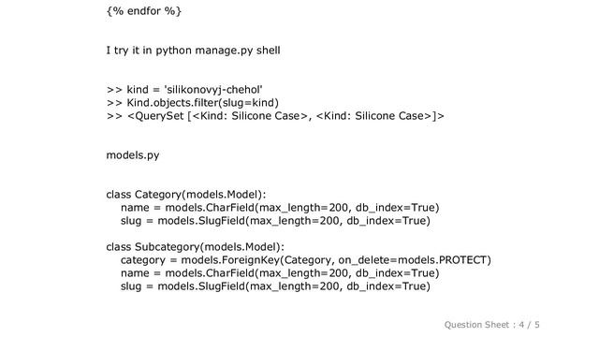This screenshot has width=599, height=337.
Task: Click the 'Question Sheet : 4 / 5' label
Action: pyautogui.click(x=491, y=325)
